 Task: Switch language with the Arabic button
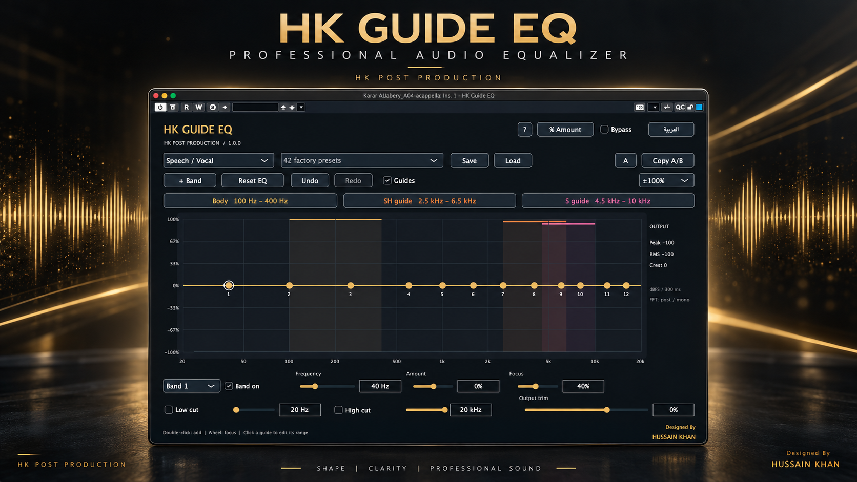(x=671, y=130)
